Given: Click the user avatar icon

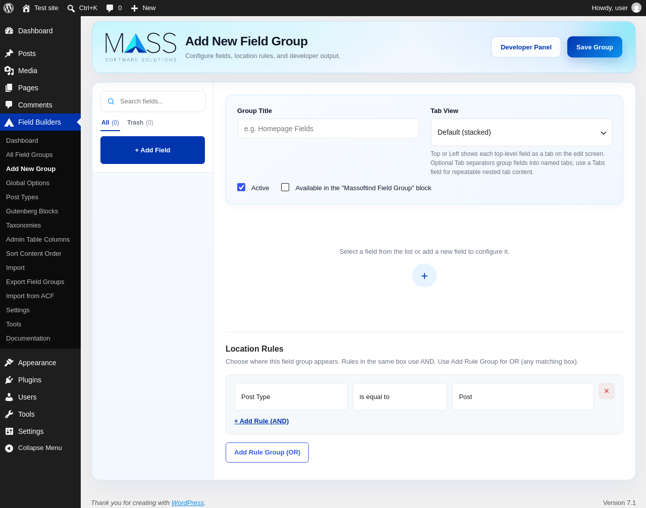Looking at the screenshot, I should (636, 8).
